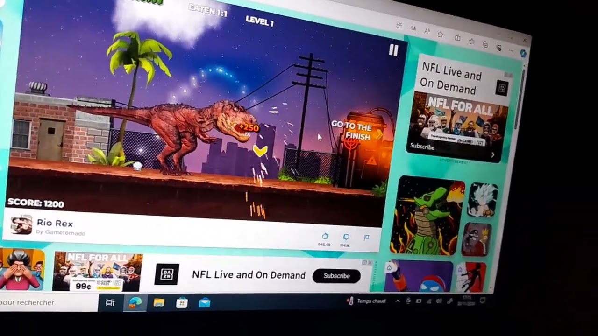Click the GO TO THE FINISH text in game

coord(352,131)
